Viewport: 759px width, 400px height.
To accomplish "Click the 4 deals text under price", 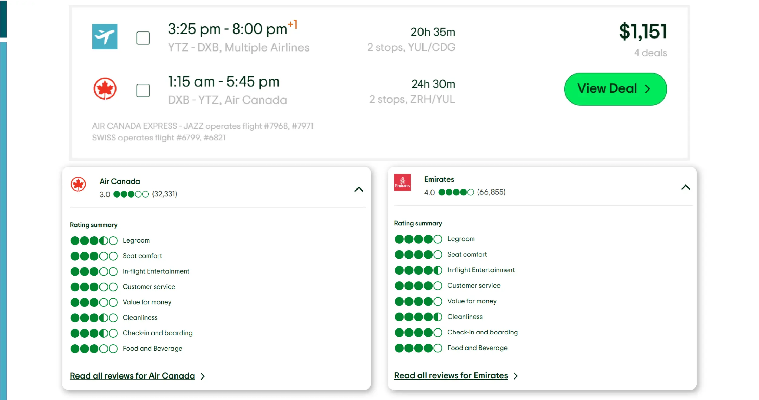I will click(x=650, y=53).
